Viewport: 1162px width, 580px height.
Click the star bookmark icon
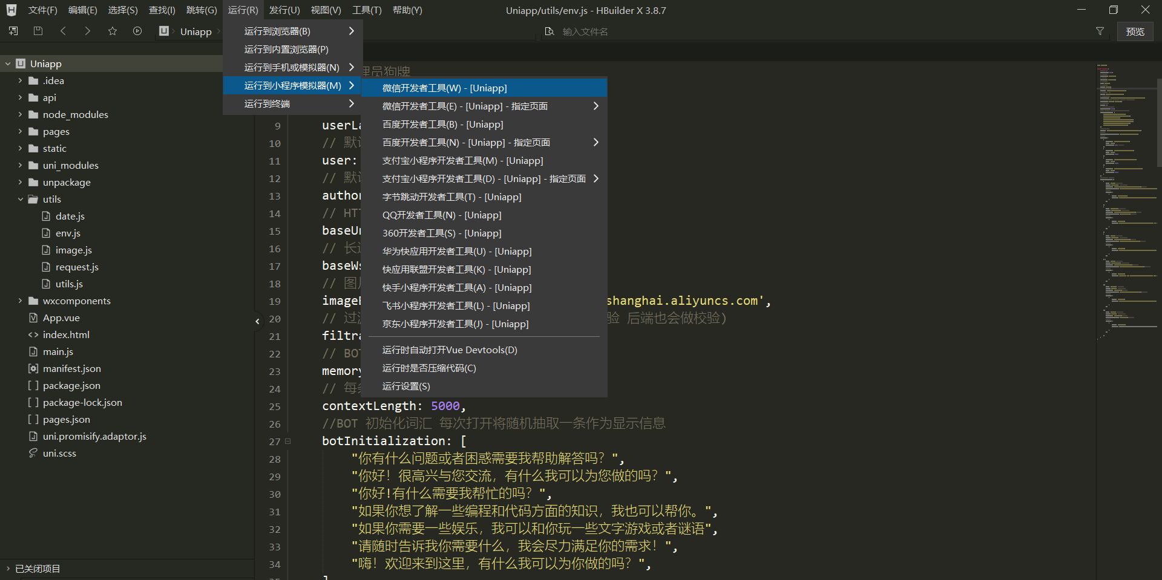[113, 31]
